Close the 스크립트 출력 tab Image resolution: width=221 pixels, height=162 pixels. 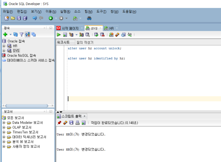click(85, 116)
